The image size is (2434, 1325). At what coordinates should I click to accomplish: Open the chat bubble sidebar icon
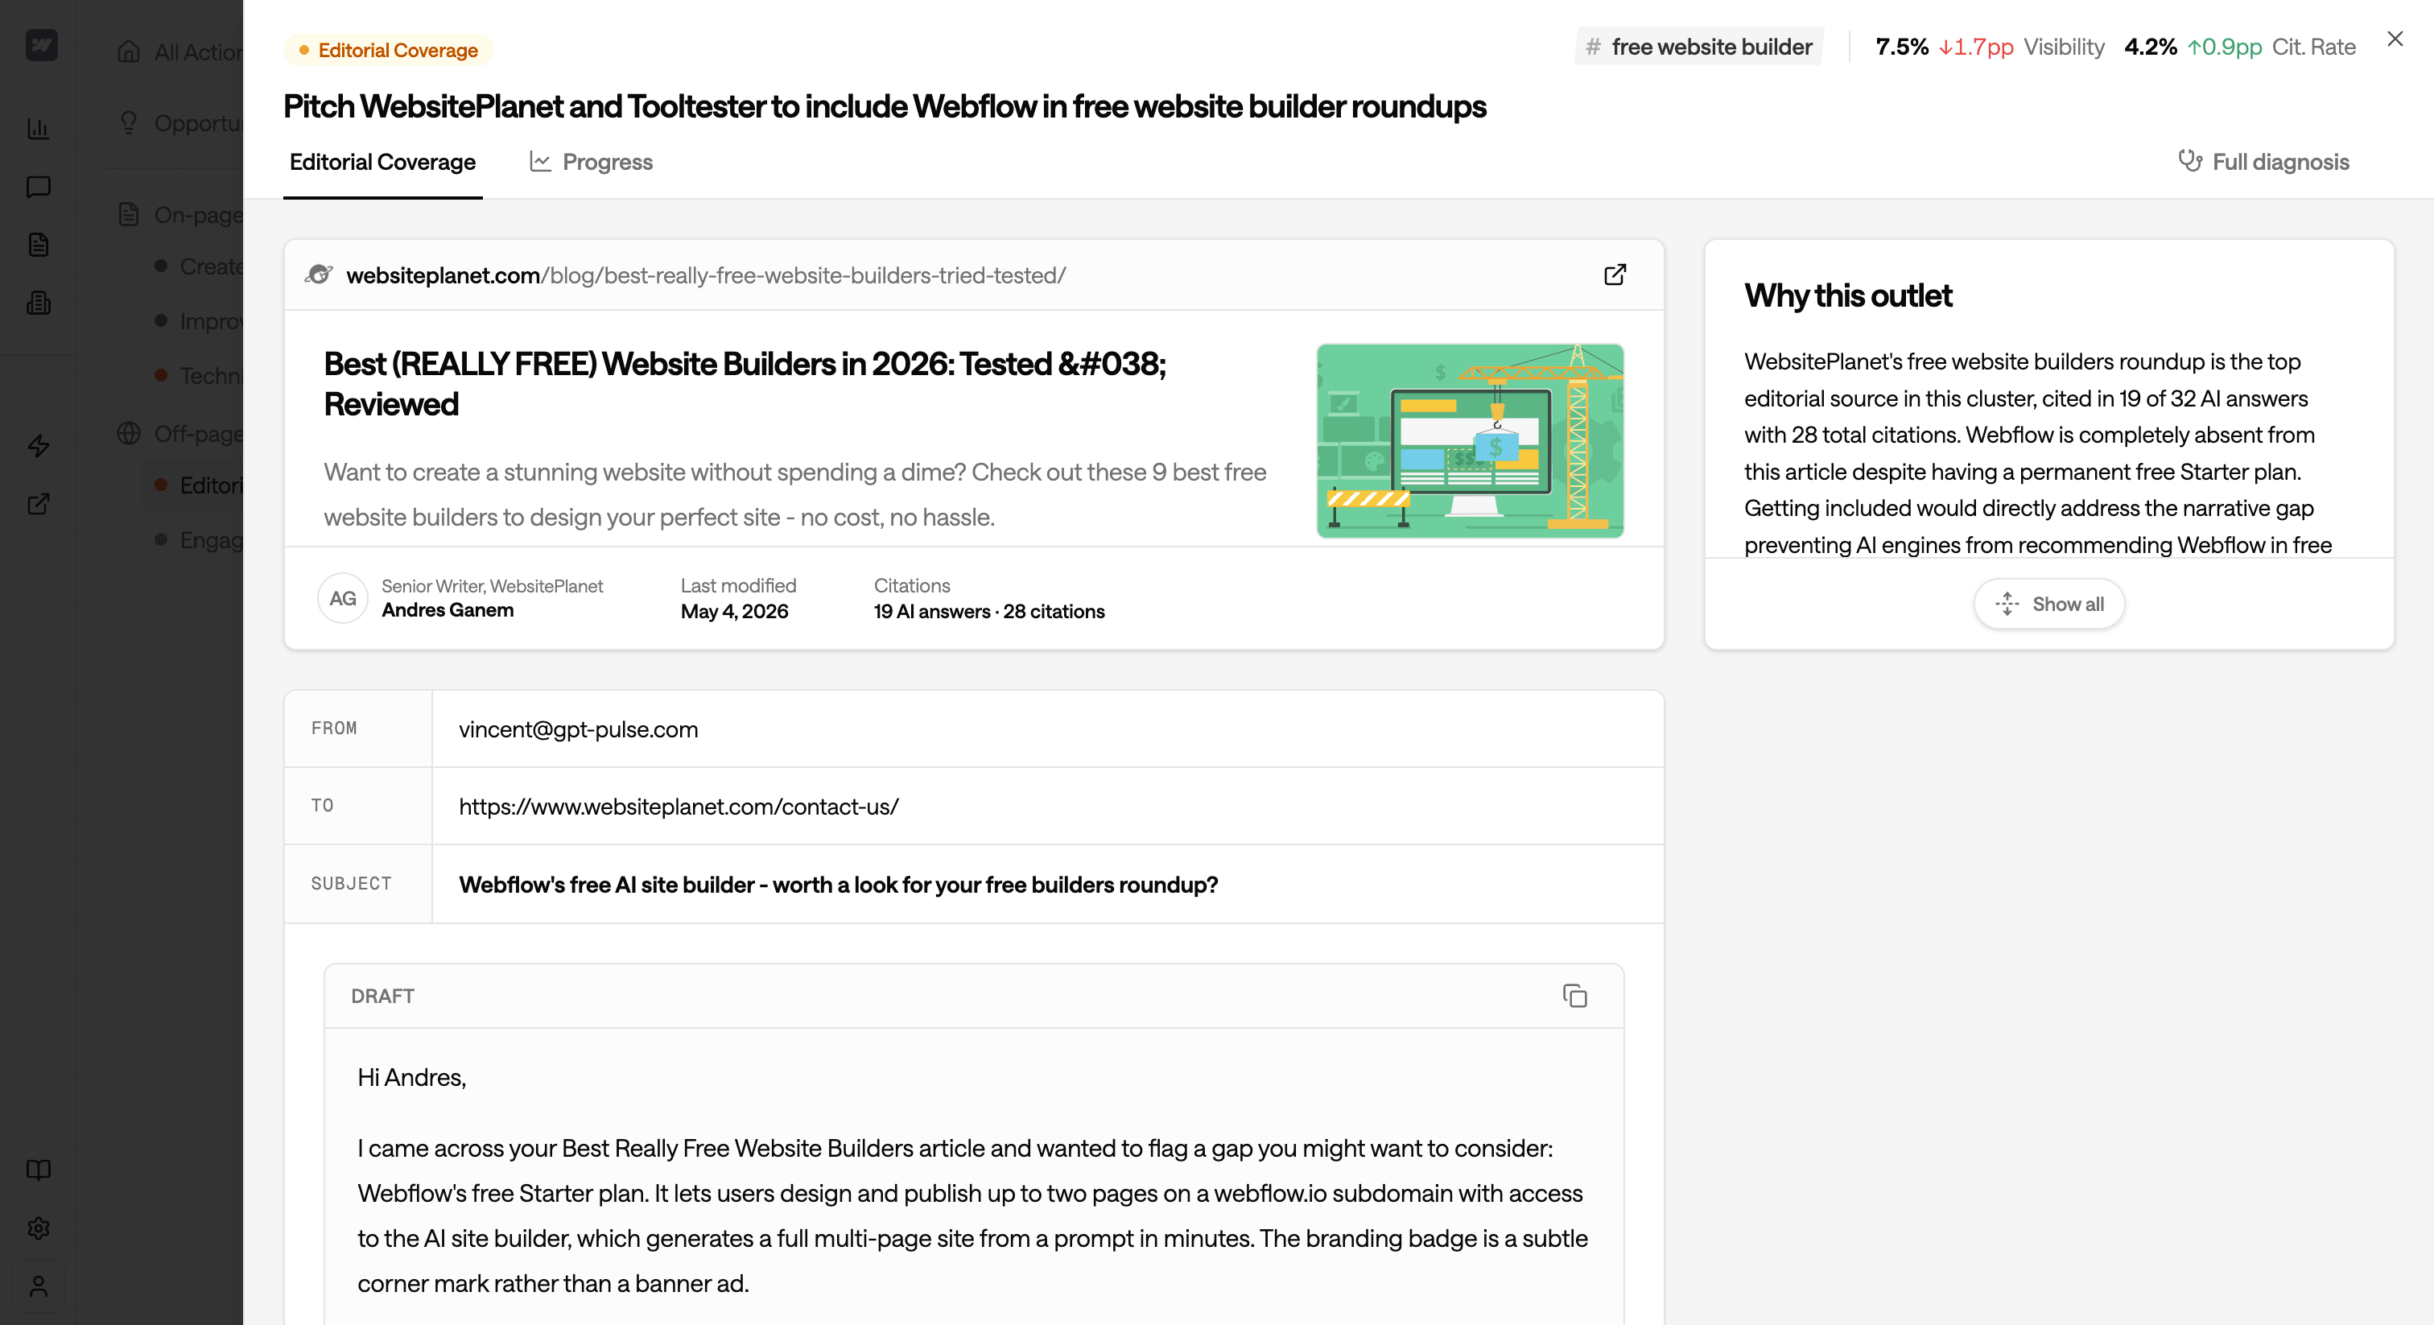click(x=39, y=187)
